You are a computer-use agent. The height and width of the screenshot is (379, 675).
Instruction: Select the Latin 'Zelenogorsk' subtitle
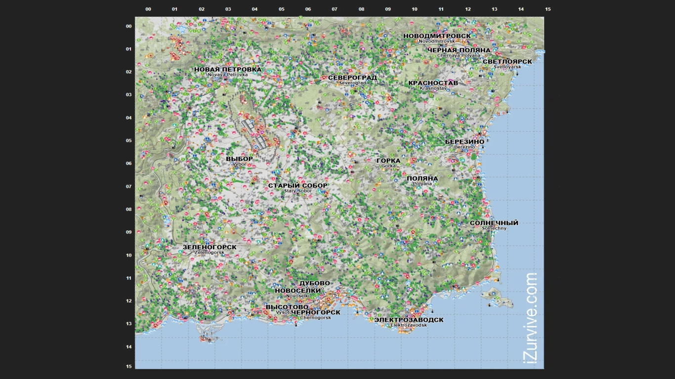[210, 253]
